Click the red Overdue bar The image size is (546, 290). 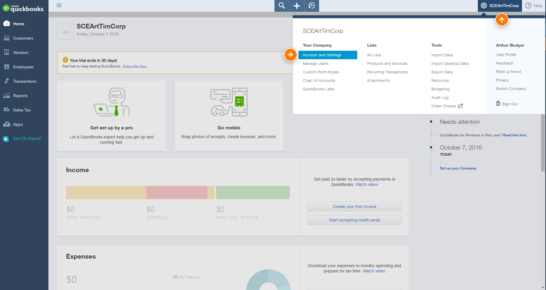click(x=177, y=192)
